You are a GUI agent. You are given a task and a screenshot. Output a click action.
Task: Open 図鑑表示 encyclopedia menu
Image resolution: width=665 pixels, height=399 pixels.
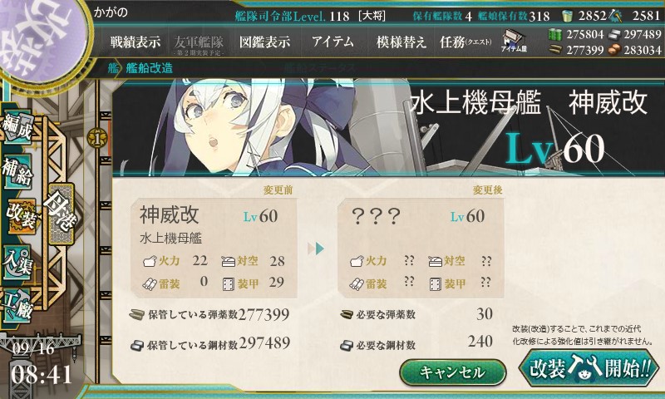tap(264, 42)
